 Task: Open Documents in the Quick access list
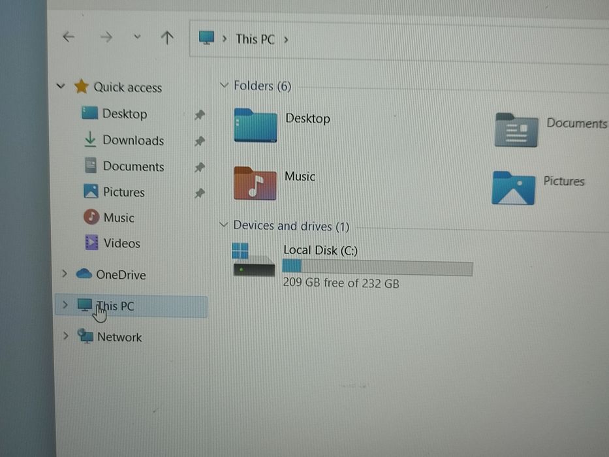click(134, 166)
